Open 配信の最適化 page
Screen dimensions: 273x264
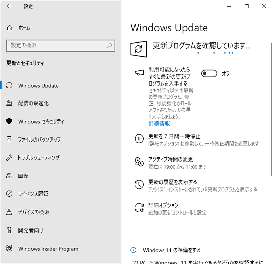(33, 103)
